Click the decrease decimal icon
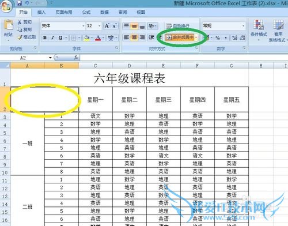 [x=242, y=37]
